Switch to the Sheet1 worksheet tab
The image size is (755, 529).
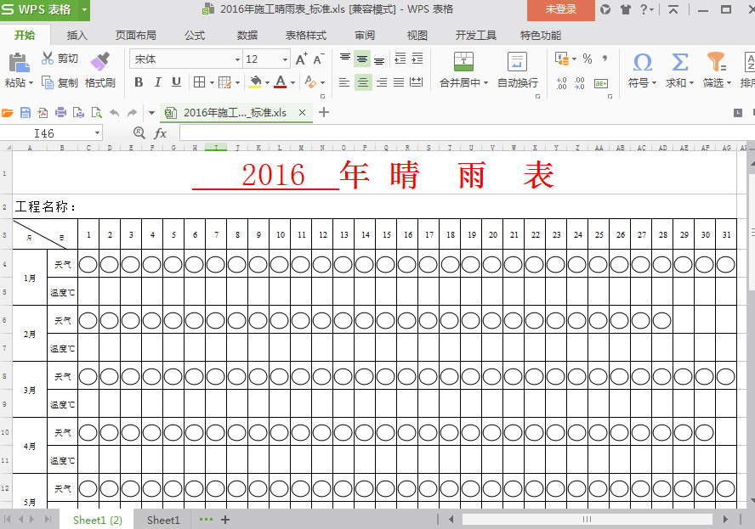point(162,520)
